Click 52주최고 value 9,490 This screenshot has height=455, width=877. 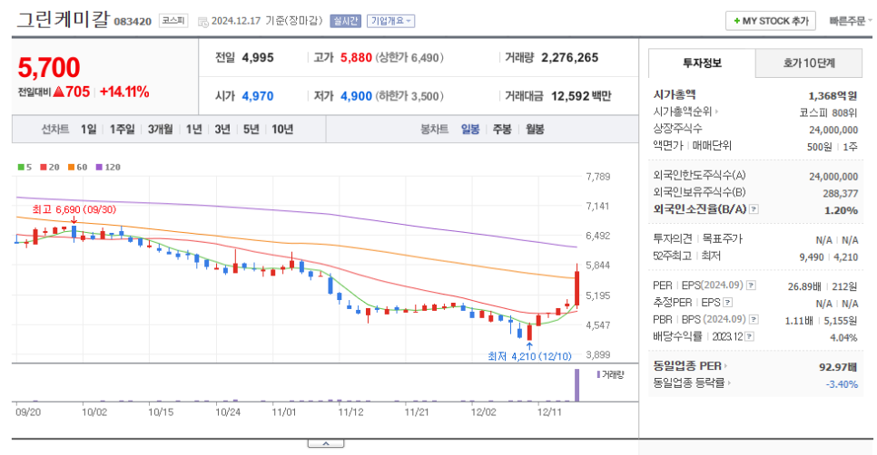click(x=812, y=257)
